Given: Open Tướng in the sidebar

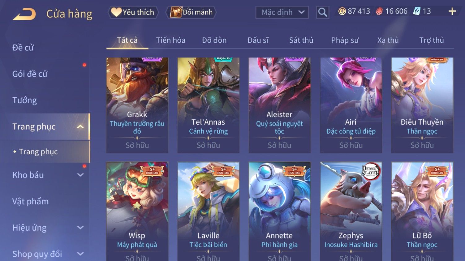Looking at the screenshot, I should coord(25,100).
